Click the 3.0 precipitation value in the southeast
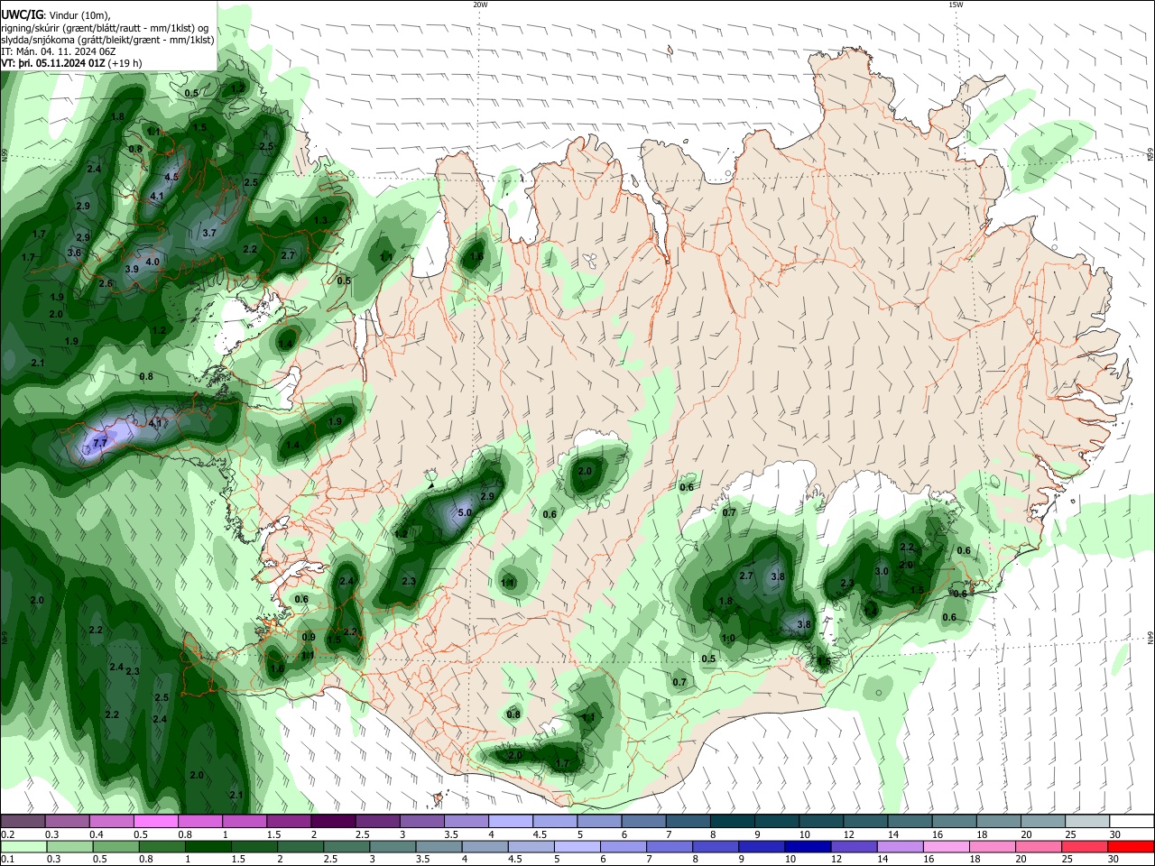1155x866 pixels. click(882, 571)
